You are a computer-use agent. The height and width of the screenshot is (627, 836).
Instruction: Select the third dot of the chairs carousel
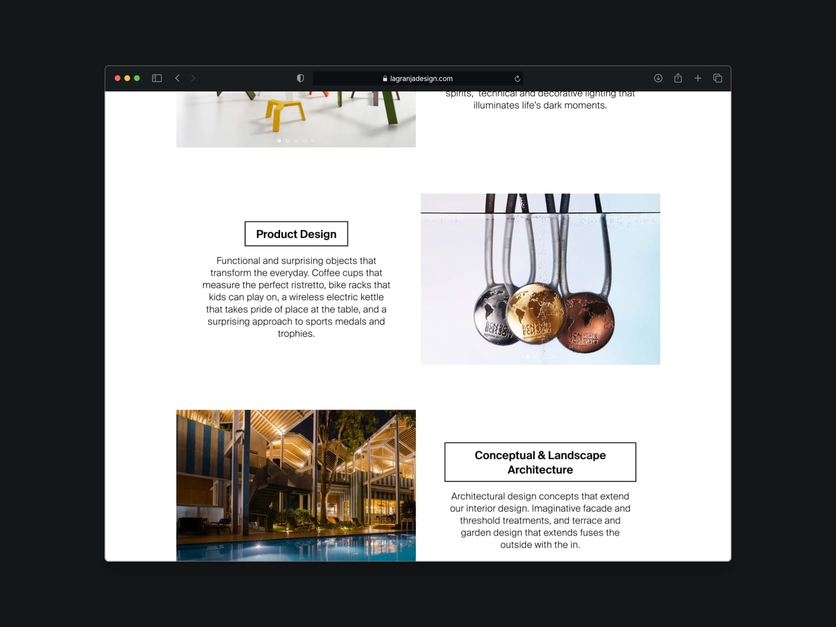[x=296, y=141]
